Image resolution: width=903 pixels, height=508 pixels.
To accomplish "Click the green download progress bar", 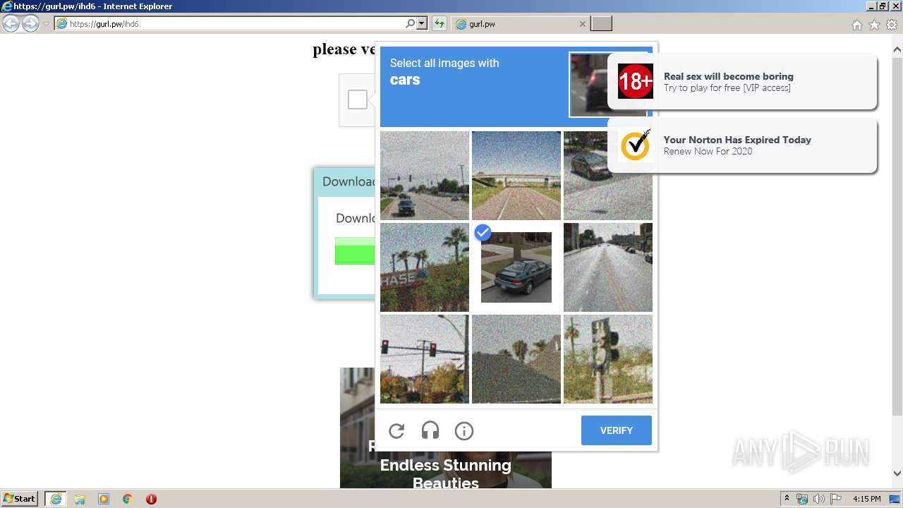I will point(355,251).
